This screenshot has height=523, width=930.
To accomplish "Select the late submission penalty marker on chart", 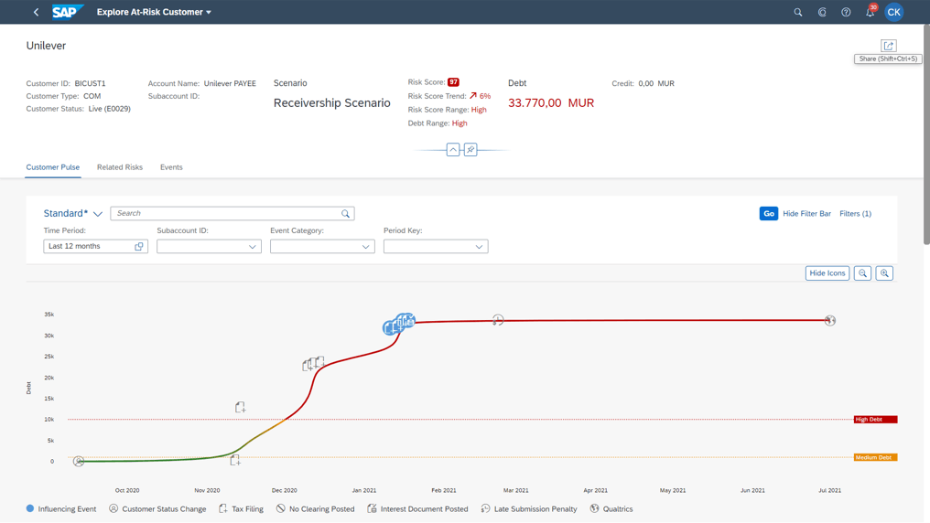I will [498, 320].
